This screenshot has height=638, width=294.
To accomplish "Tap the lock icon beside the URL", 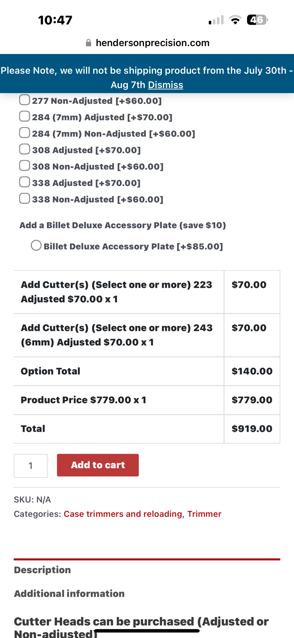I will click(x=88, y=43).
